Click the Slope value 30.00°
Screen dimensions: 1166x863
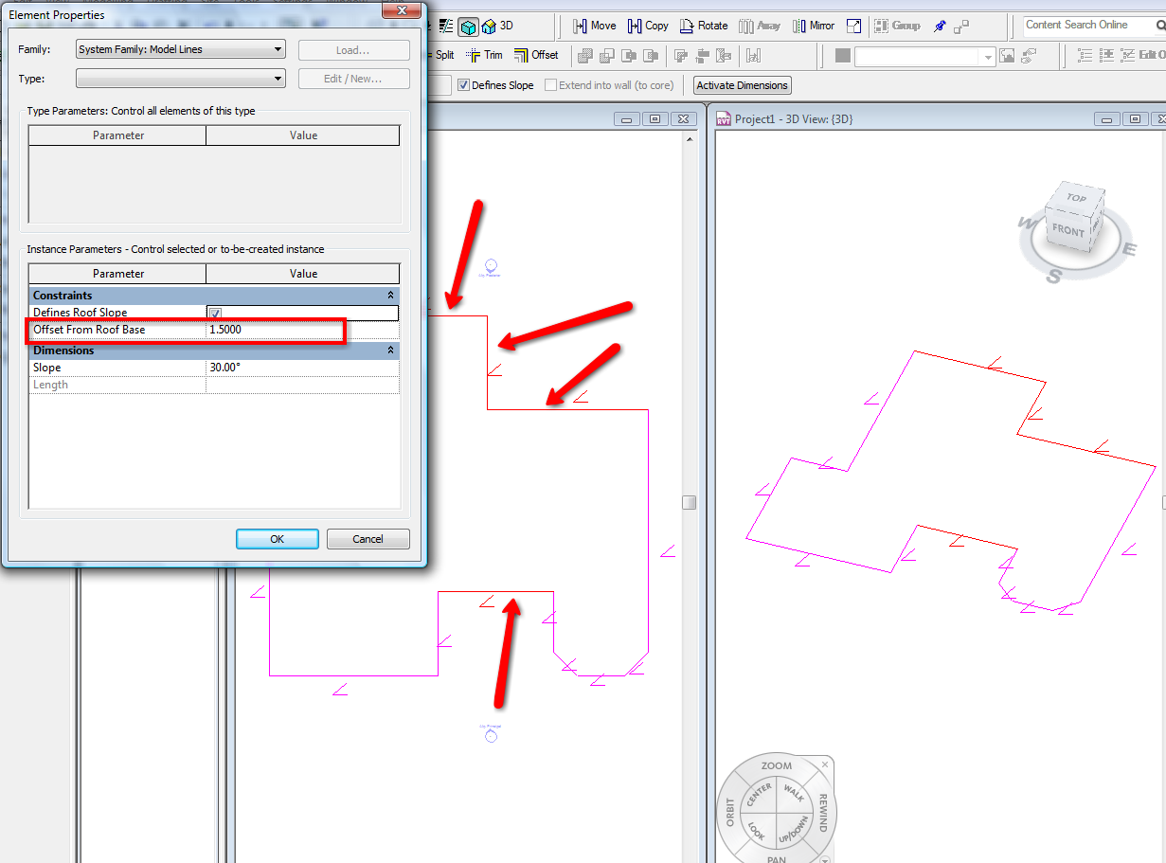[x=302, y=368]
